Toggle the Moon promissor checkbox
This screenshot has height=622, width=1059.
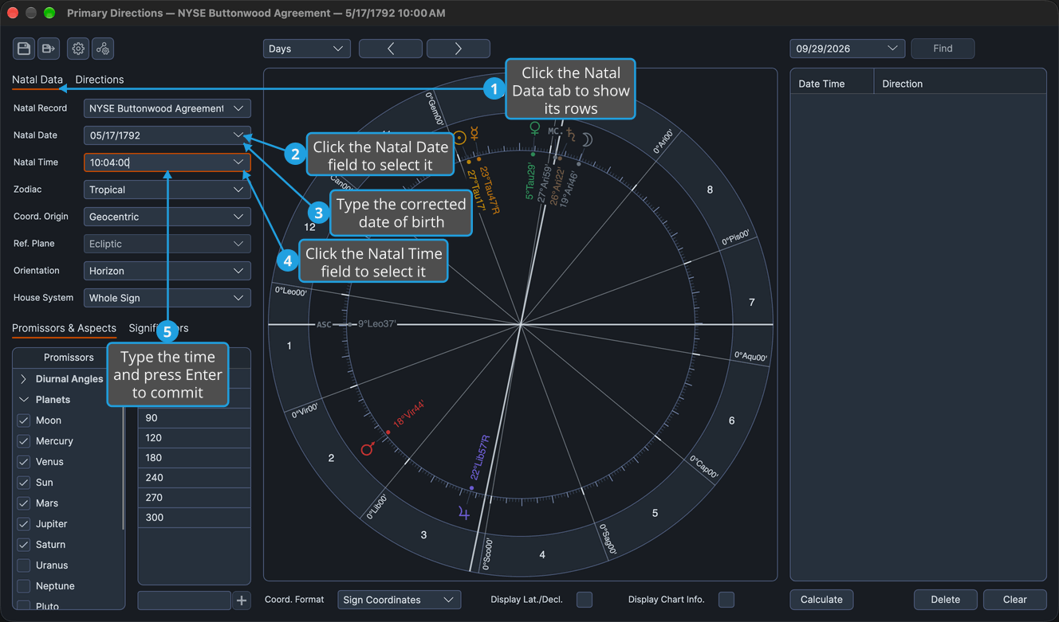pyautogui.click(x=24, y=421)
